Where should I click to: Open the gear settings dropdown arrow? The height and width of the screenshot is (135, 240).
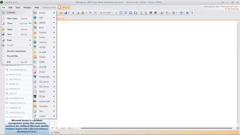tap(176, 13)
